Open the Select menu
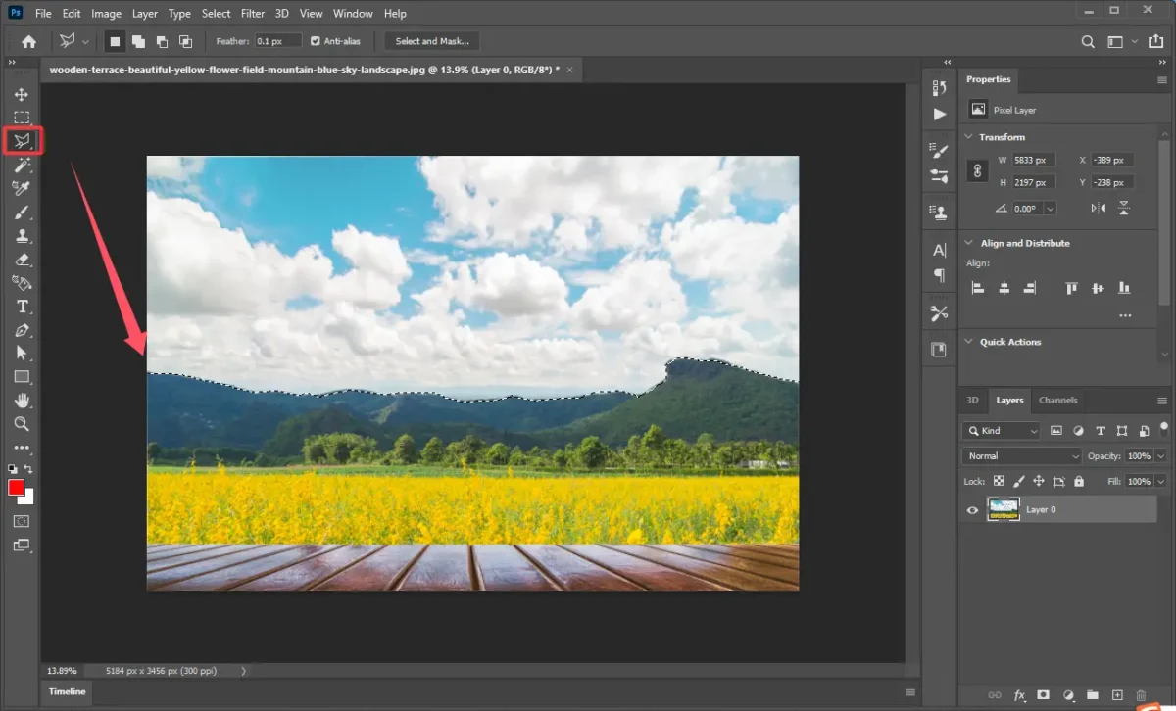Viewport: 1176px width, 711px height. pos(216,14)
